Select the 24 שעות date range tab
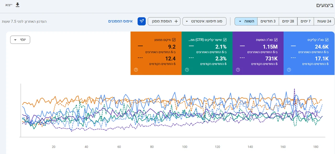This screenshot has height=154, width=335. coord(324,21)
